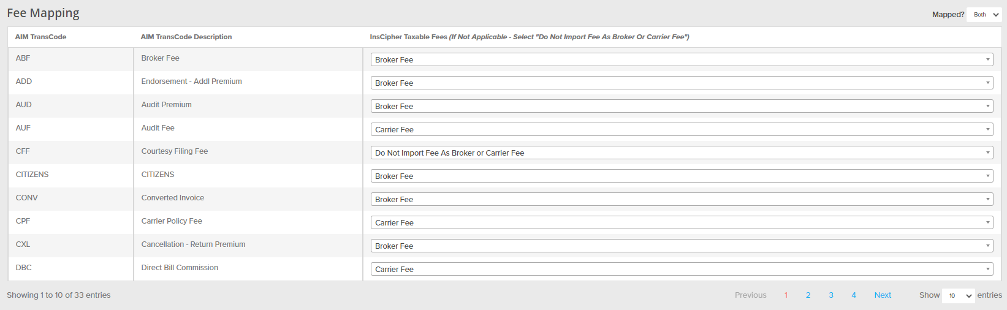
Task: Go to page 2 of entries
Action: (808, 295)
